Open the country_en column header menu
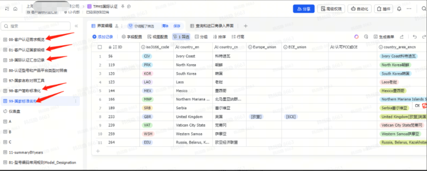Image resolution: width=427 pixels, height=171 pixels. tap(193, 47)
